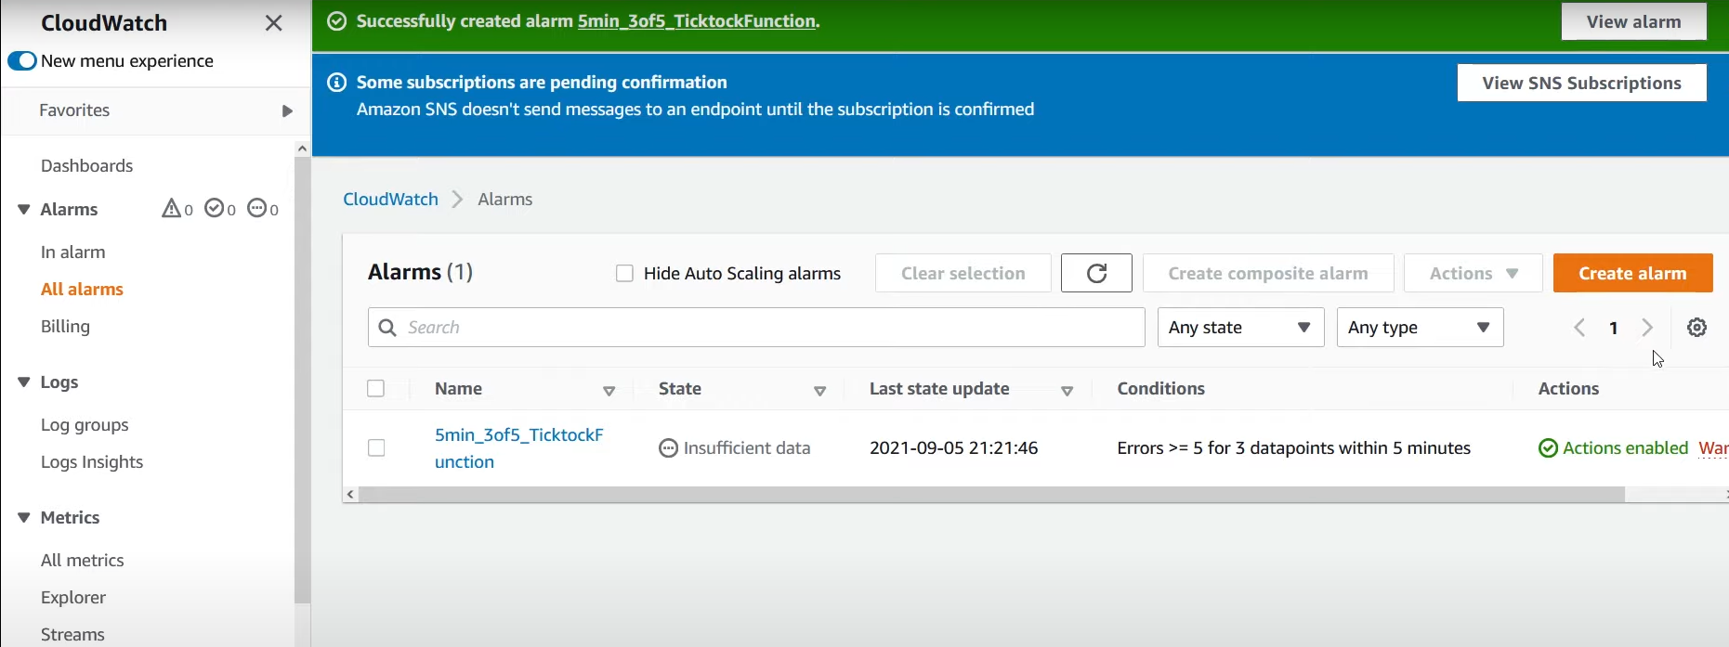Go to the previous page arrow
1729x647 pixels.
tap(1579, 328)
